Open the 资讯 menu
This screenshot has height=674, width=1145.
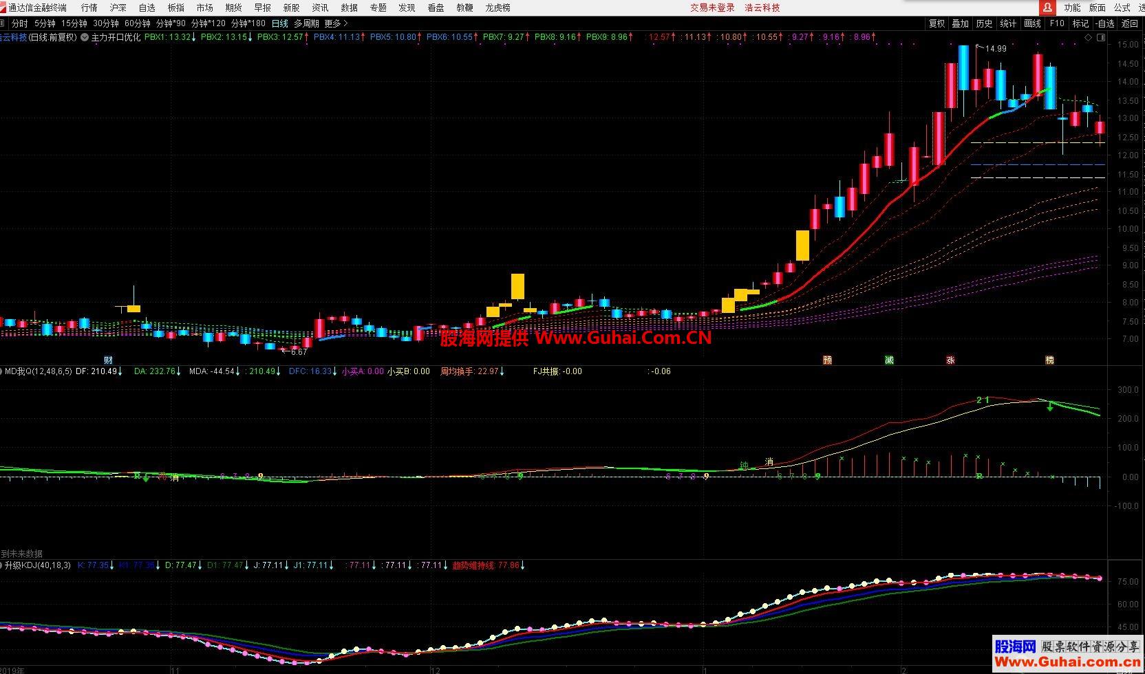[x=321, y=8]
